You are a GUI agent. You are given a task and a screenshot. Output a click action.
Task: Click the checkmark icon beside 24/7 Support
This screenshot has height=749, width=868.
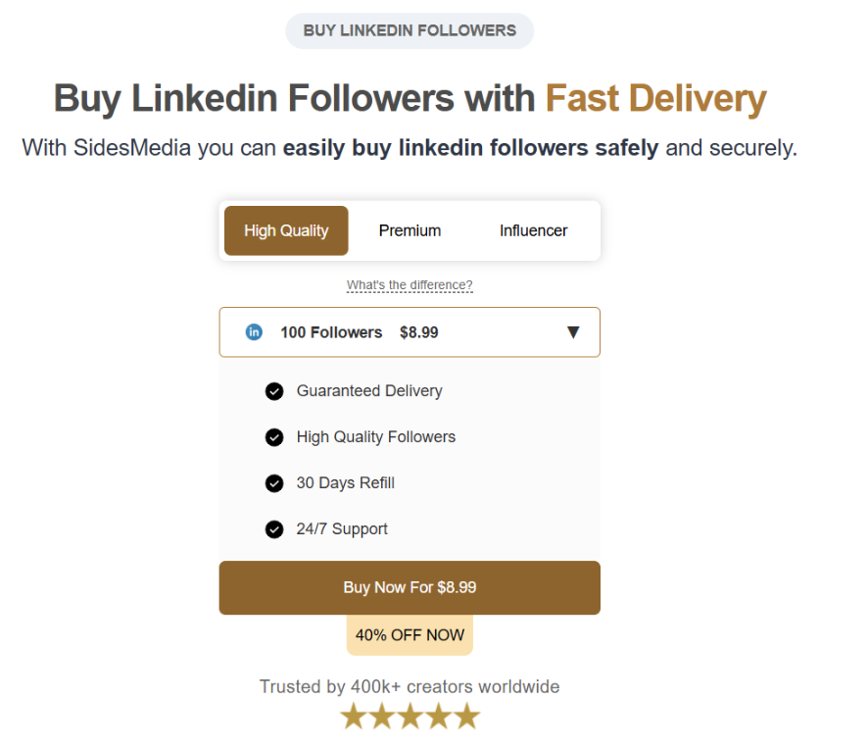[274, 529]
